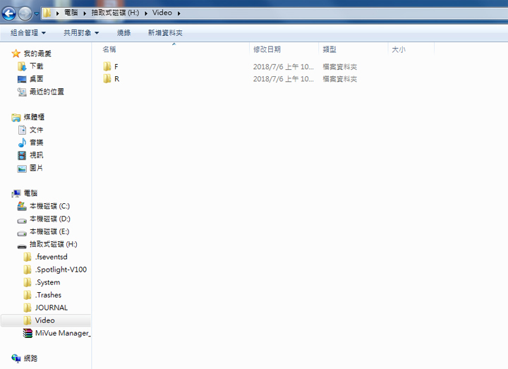This screenshot has height=369, width=508.
Task: Open the .Spotlight-V100 folder in the tree
Action: tap(61, 270)
